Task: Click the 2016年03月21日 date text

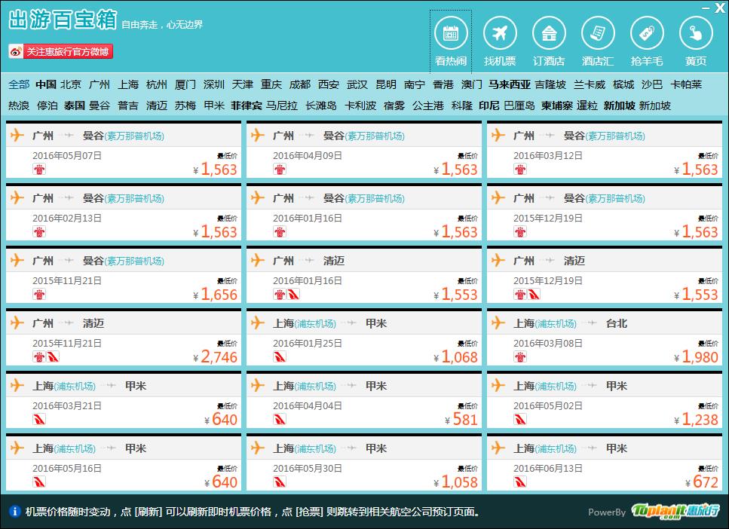Action: point(67,406)
